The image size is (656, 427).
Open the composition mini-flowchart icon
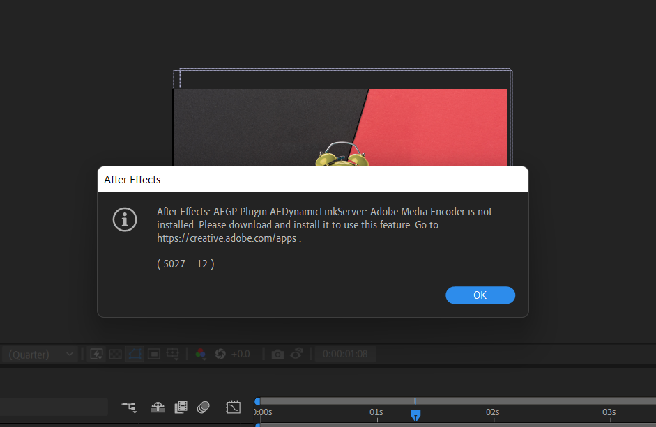tap(129, 407)
